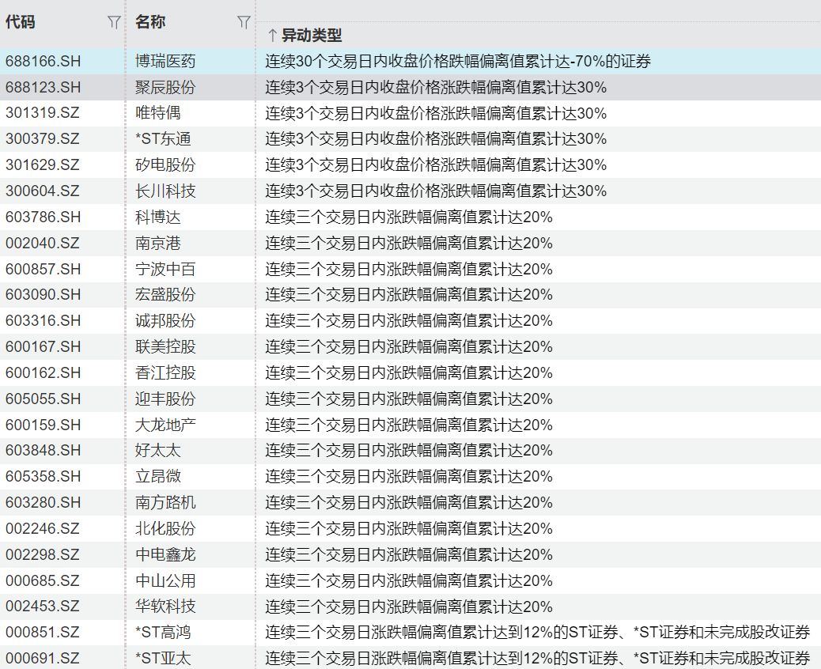Image resolution: width=821 pixels, height=669 pixels.
Task: Select stock name 香江控股
Action: (x=165, y=372)
